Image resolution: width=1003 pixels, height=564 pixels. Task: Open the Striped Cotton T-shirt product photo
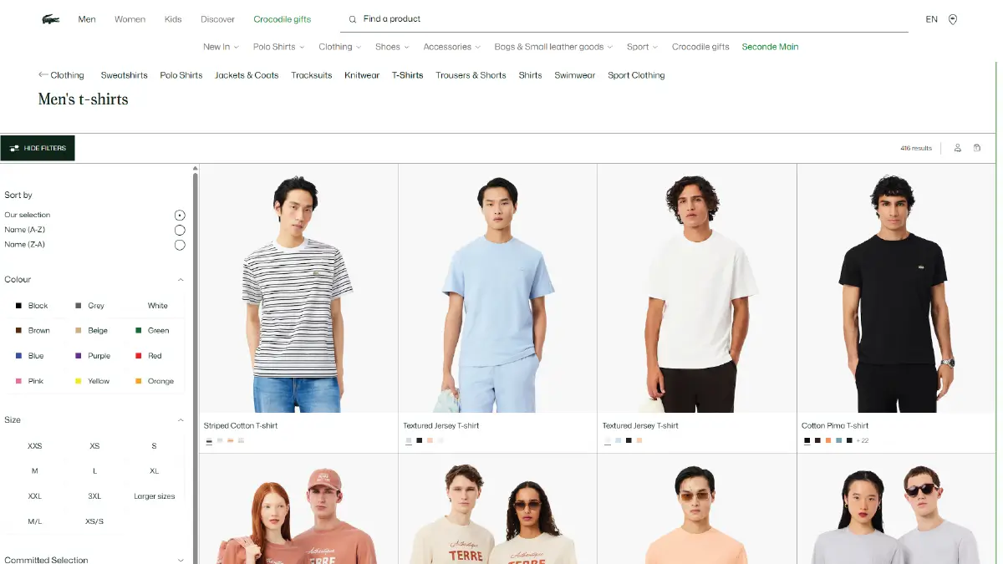click(x=298, y=288)
